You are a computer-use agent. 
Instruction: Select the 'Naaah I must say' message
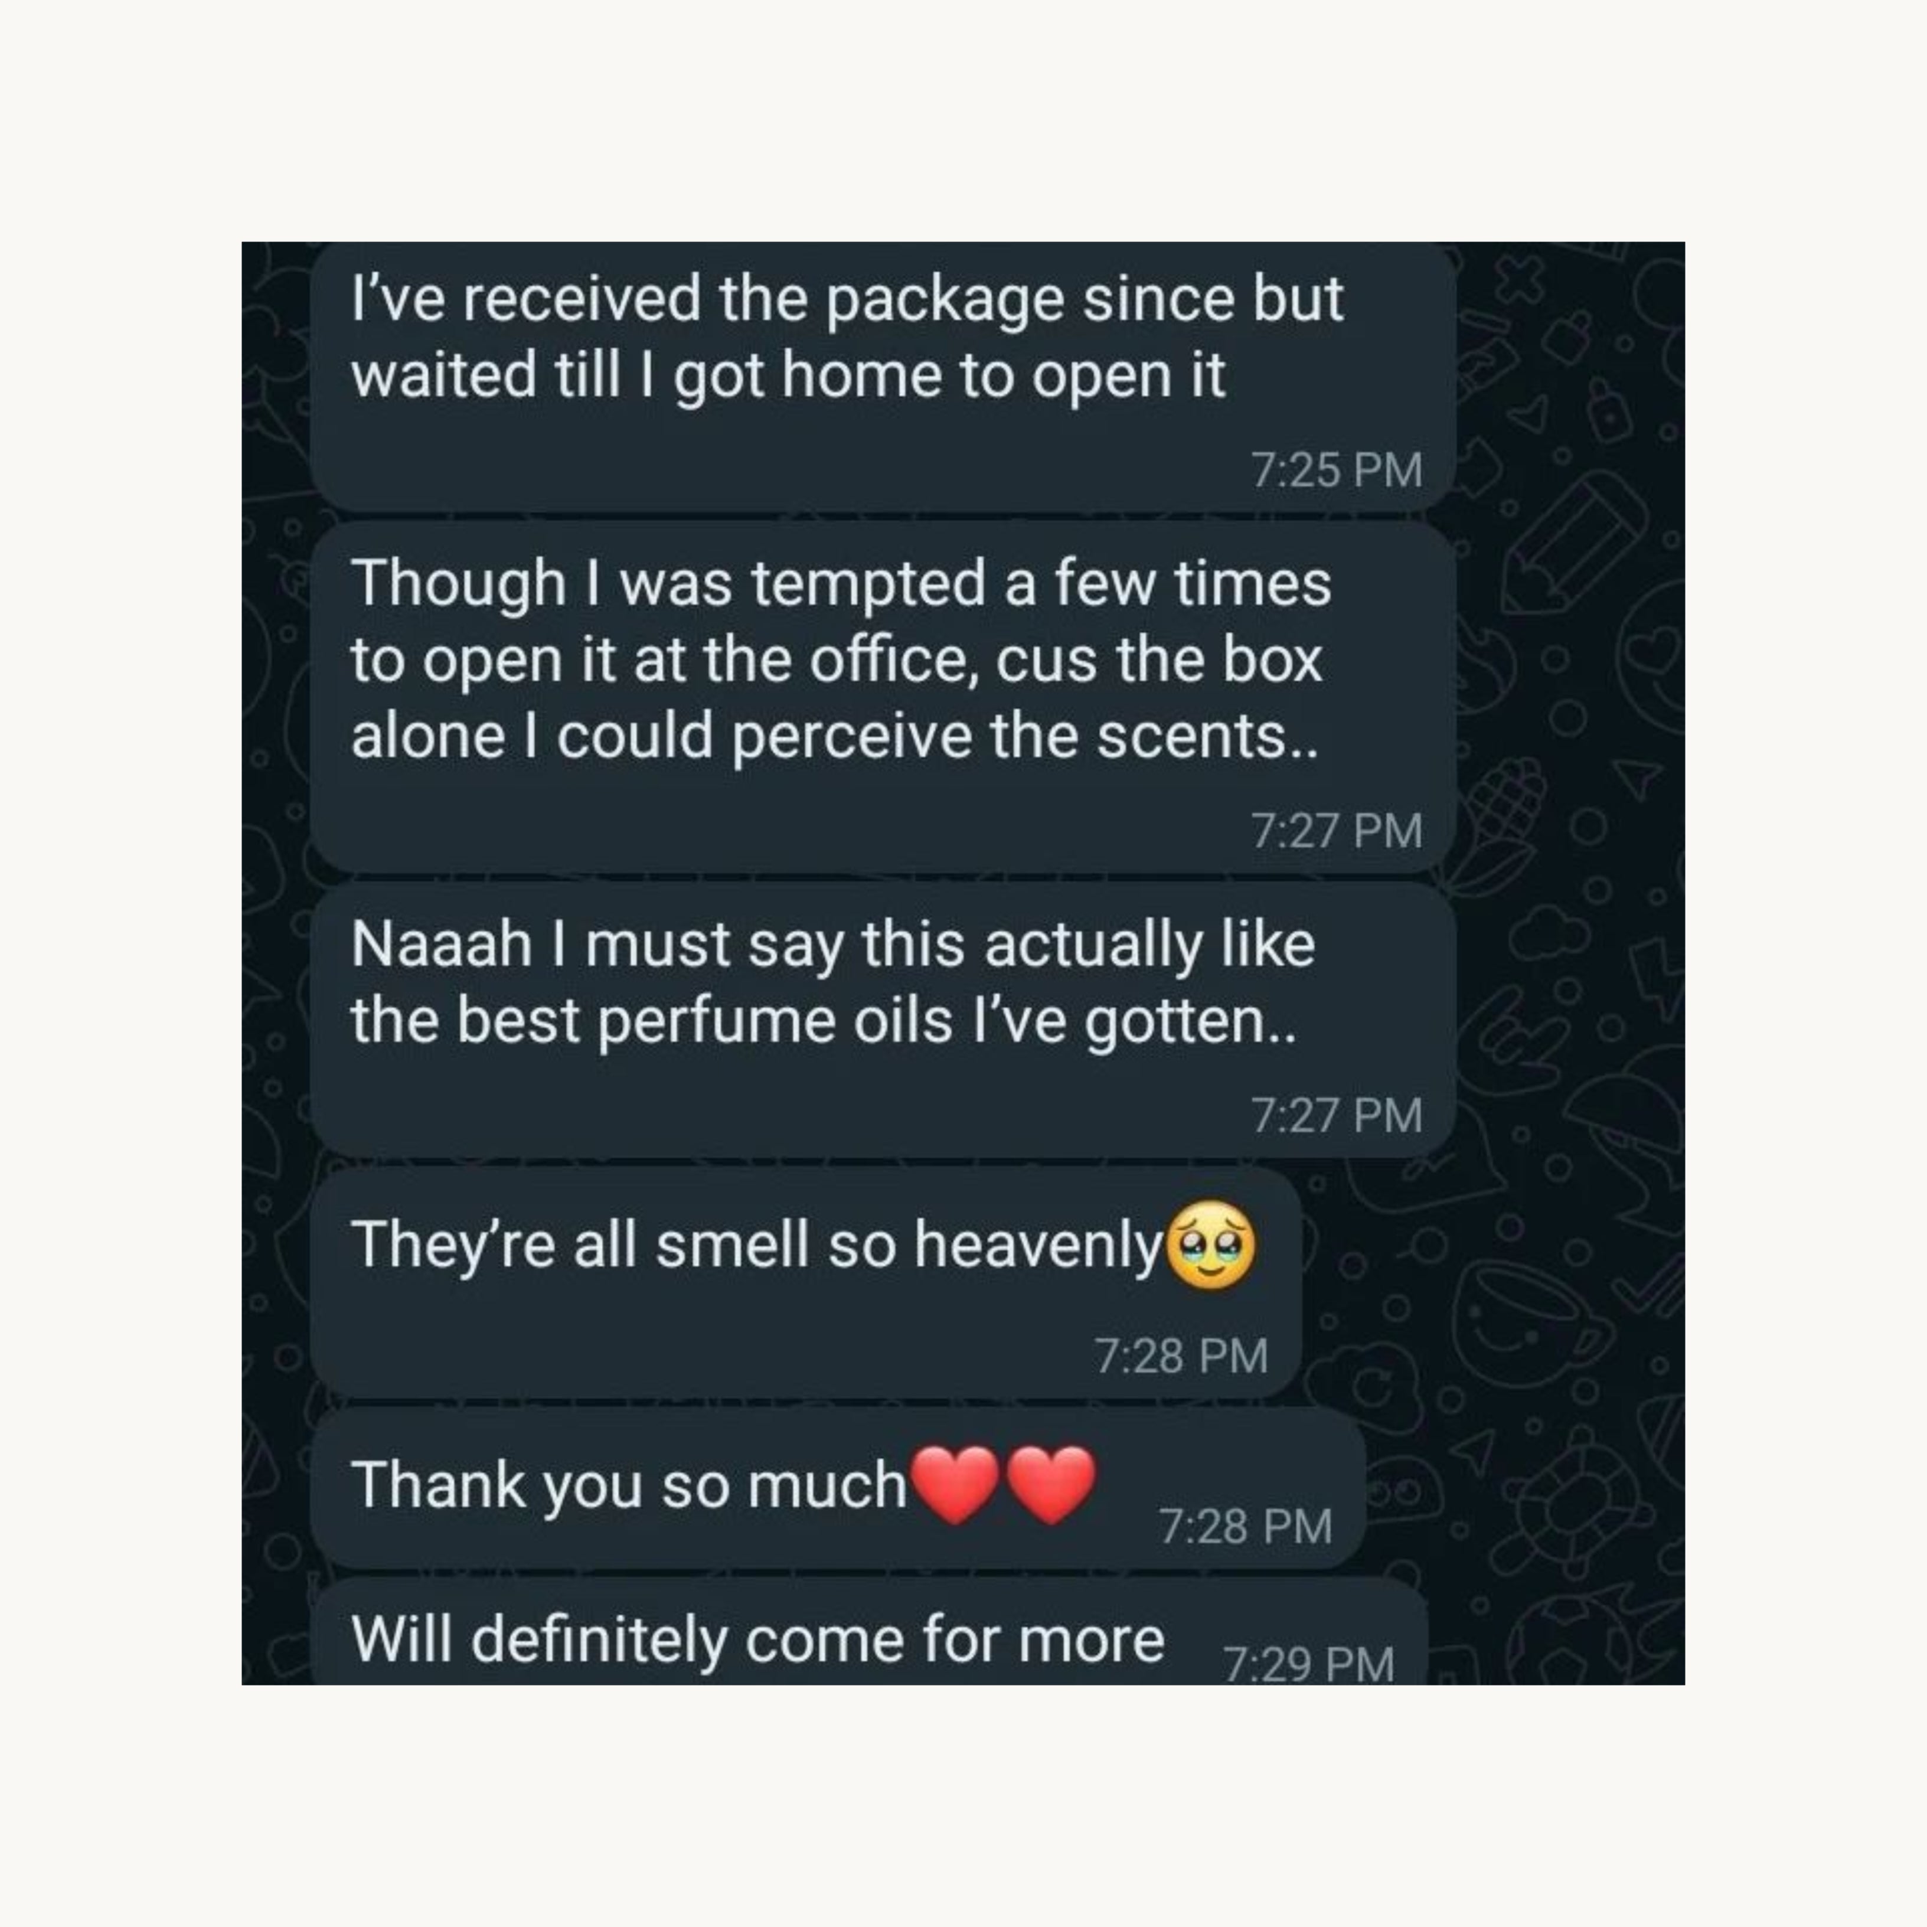pos(884,1020)
